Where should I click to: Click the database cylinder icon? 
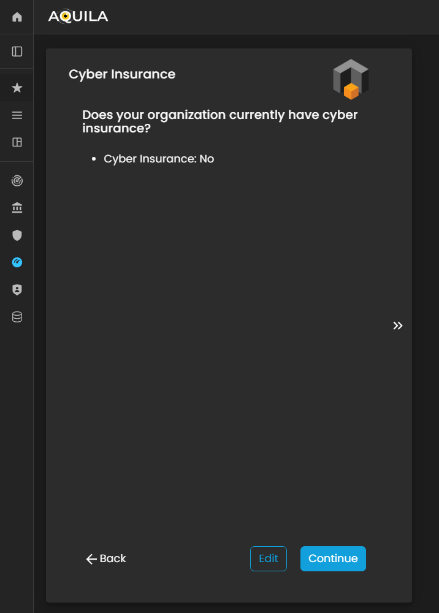coord(17,317)
